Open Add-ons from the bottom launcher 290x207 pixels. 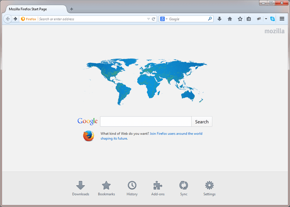click(158, 188)
